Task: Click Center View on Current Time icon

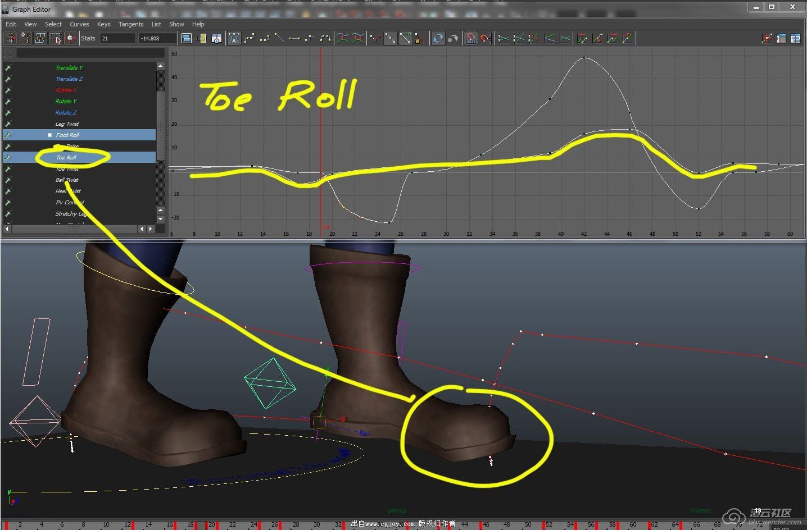Action: click(216, 38)
